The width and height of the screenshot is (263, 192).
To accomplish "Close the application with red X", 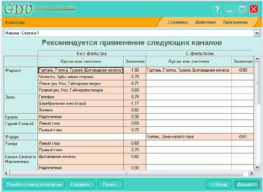I will click(254, 9).
